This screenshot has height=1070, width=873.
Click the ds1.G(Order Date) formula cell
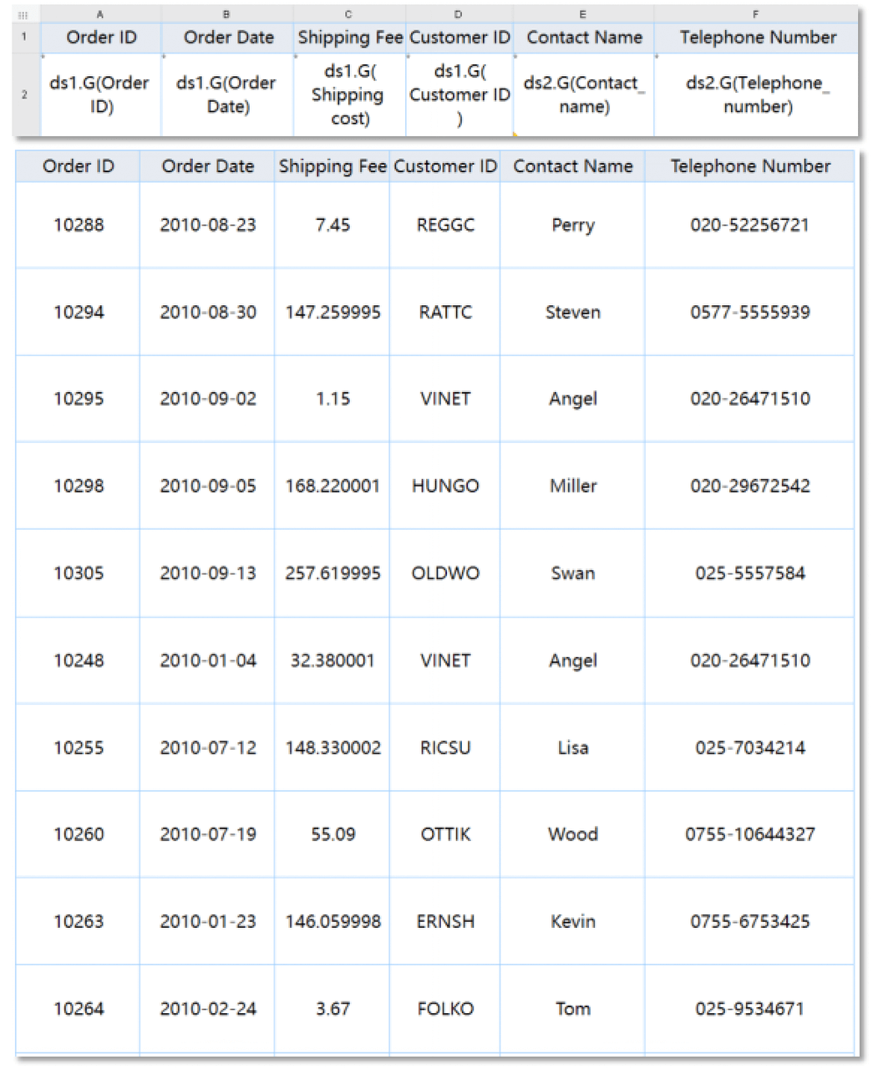coord(226,94)
